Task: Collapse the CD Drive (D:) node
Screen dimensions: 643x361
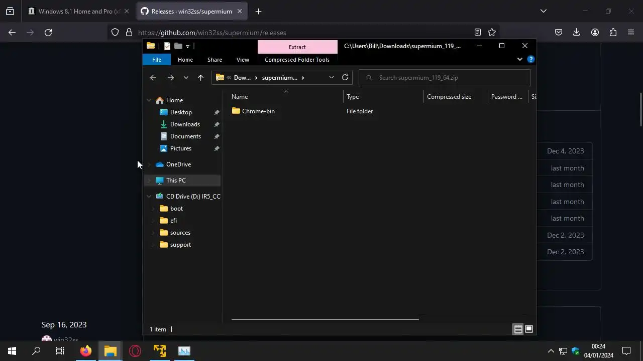Action: click(x=149, y=197)
